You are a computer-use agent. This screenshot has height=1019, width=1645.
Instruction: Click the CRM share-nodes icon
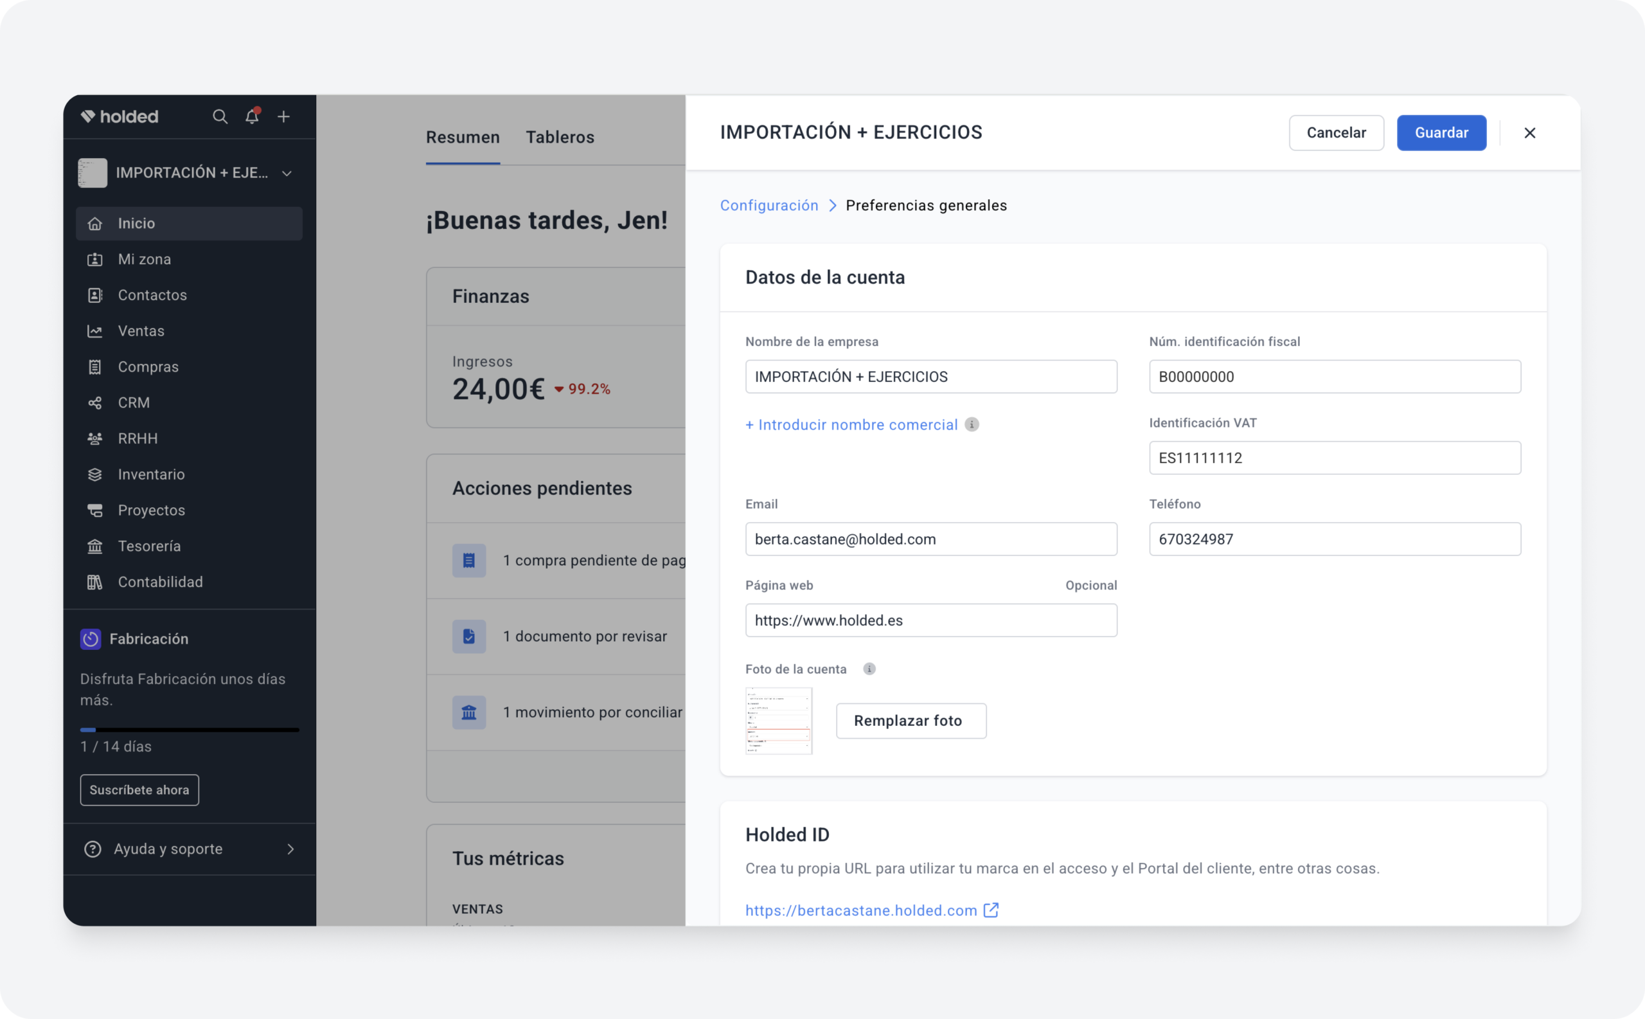pyautogui.click(x=95, y=403)
